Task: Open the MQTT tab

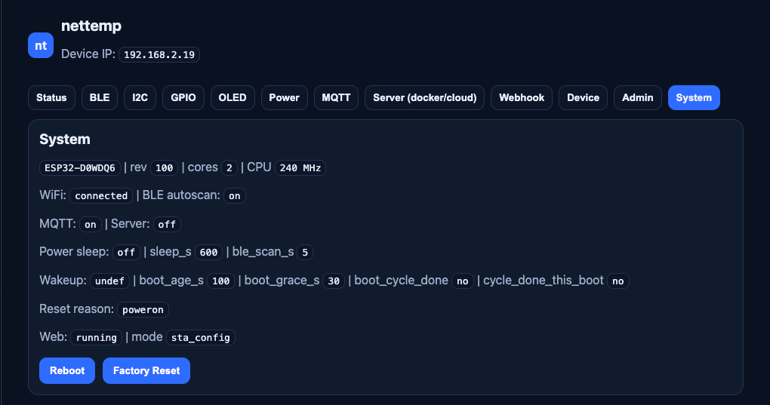Action: click(x=336, y=98)
